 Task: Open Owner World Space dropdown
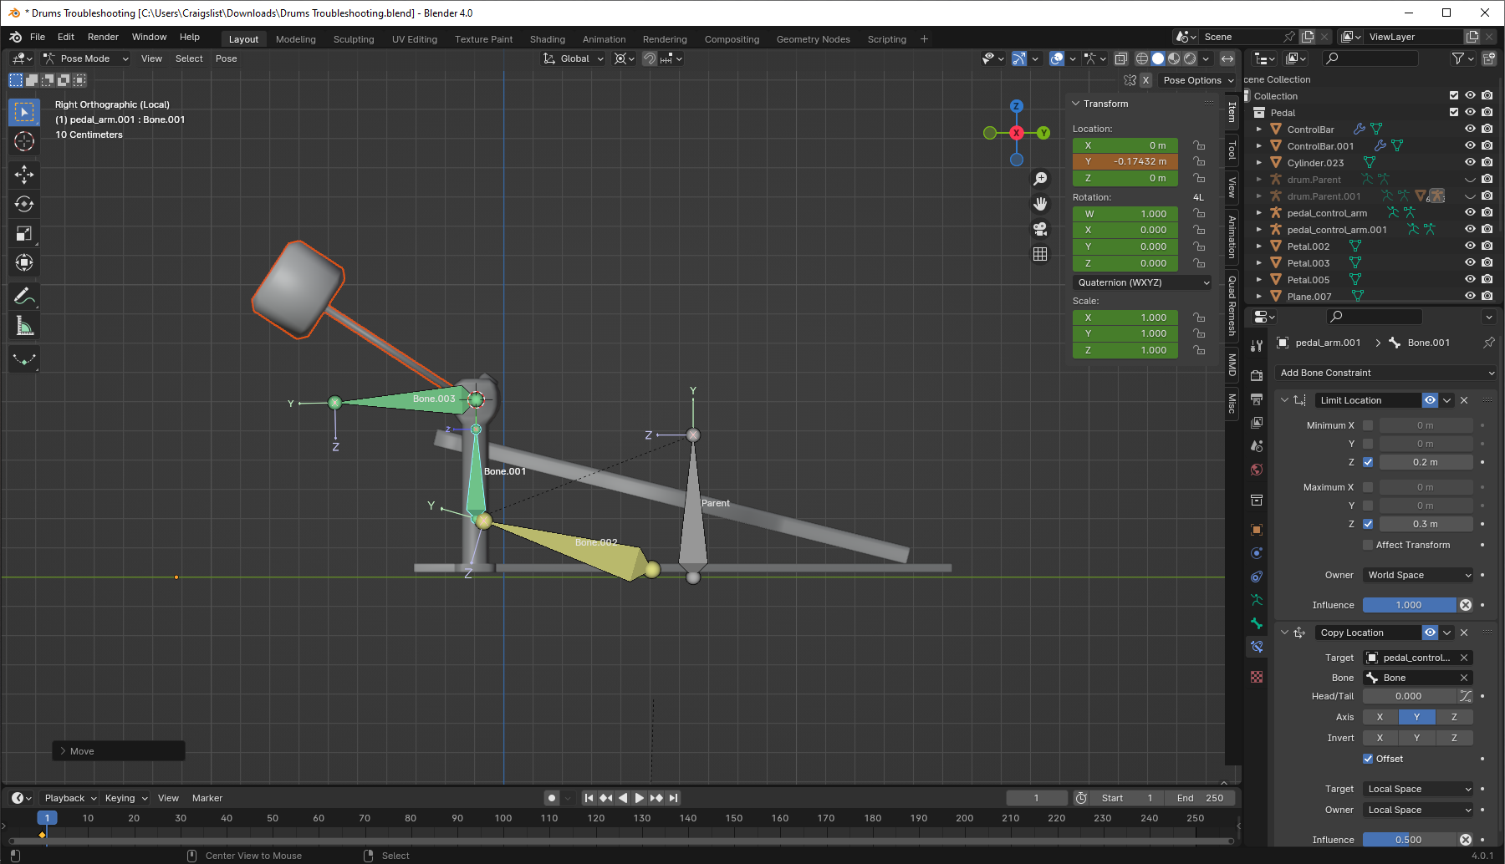coord(1418,575)
